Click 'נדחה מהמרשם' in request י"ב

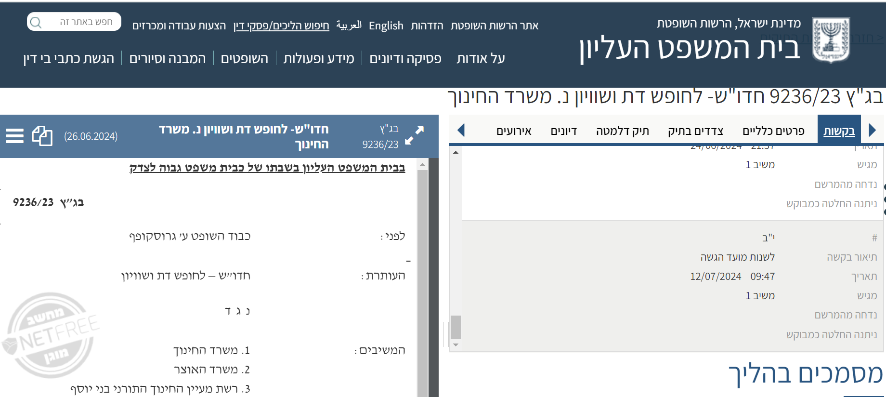(846, 315)
